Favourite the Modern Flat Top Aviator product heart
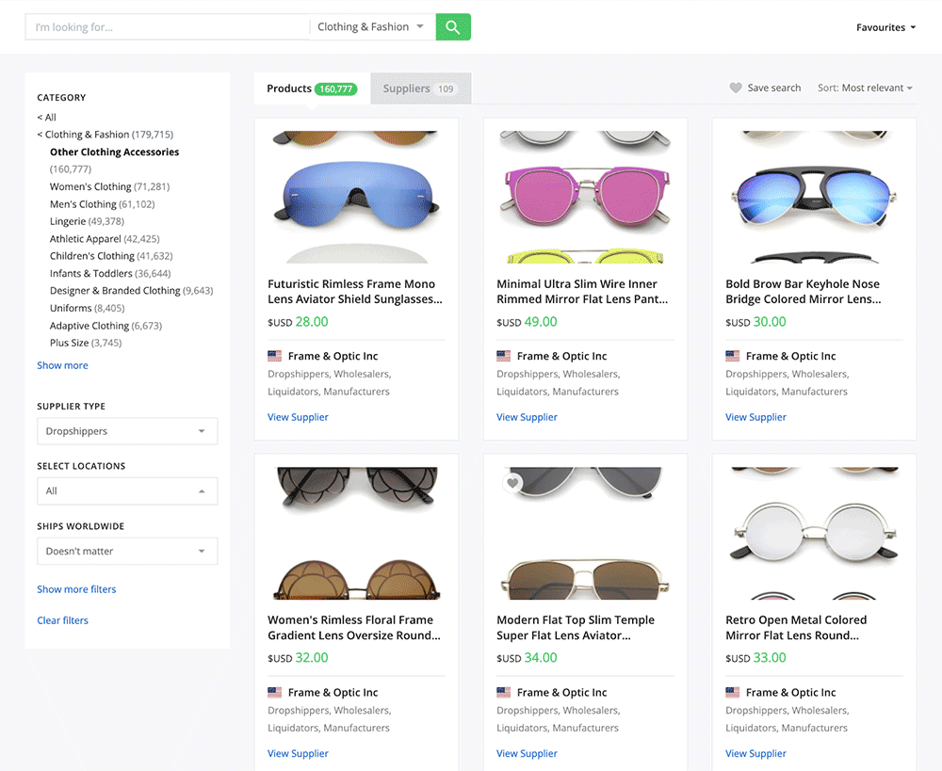942x771 pixels. pos(512,483)
